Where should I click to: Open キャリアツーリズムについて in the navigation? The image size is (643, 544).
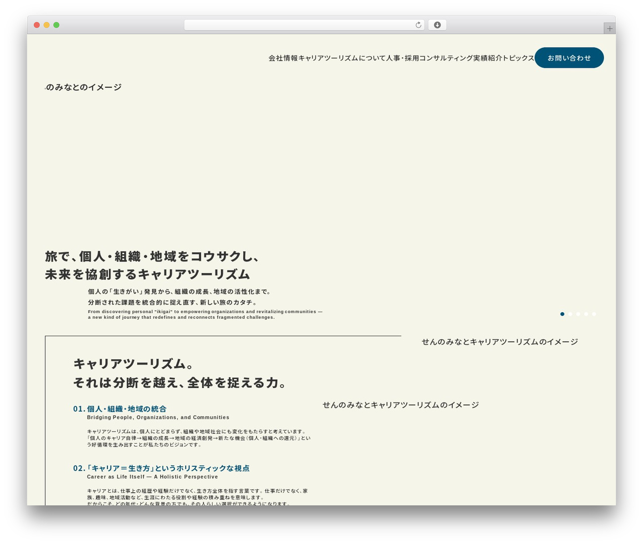tap(342, 58)
